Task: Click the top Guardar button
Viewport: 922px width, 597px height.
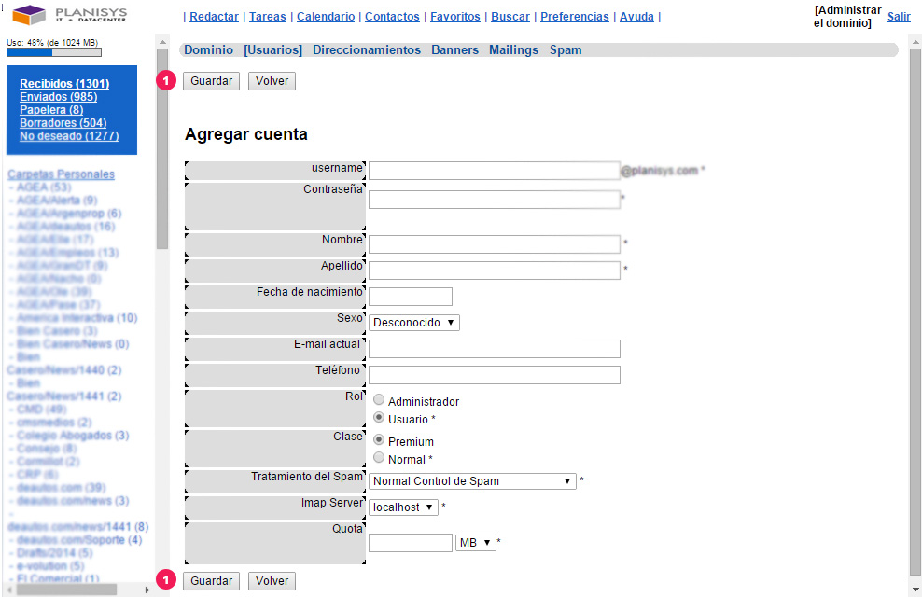Action: coord(211,81)
